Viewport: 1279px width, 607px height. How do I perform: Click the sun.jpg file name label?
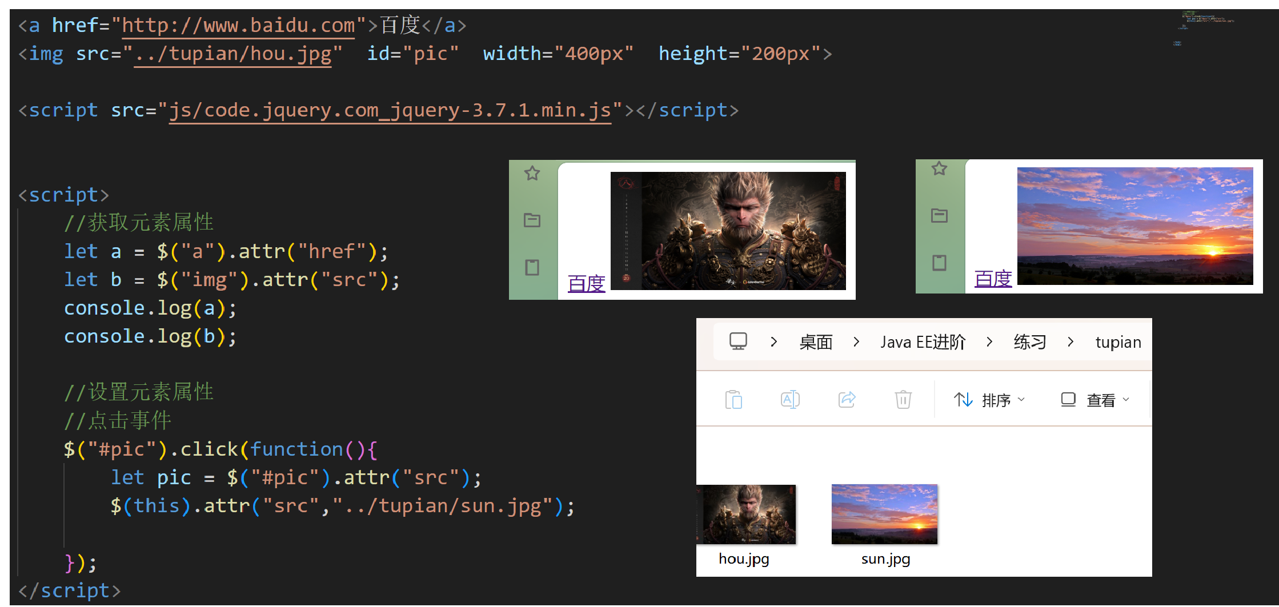pos(885,559)
